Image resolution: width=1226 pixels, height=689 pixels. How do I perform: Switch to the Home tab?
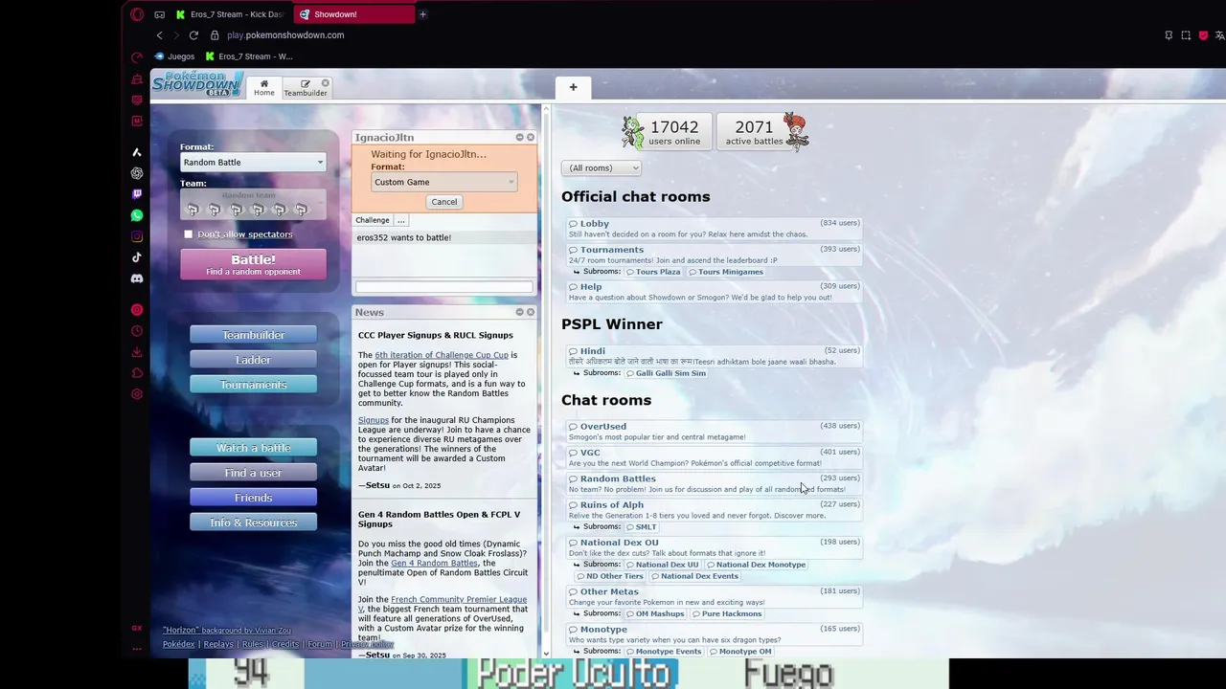(x=264, y=87)
